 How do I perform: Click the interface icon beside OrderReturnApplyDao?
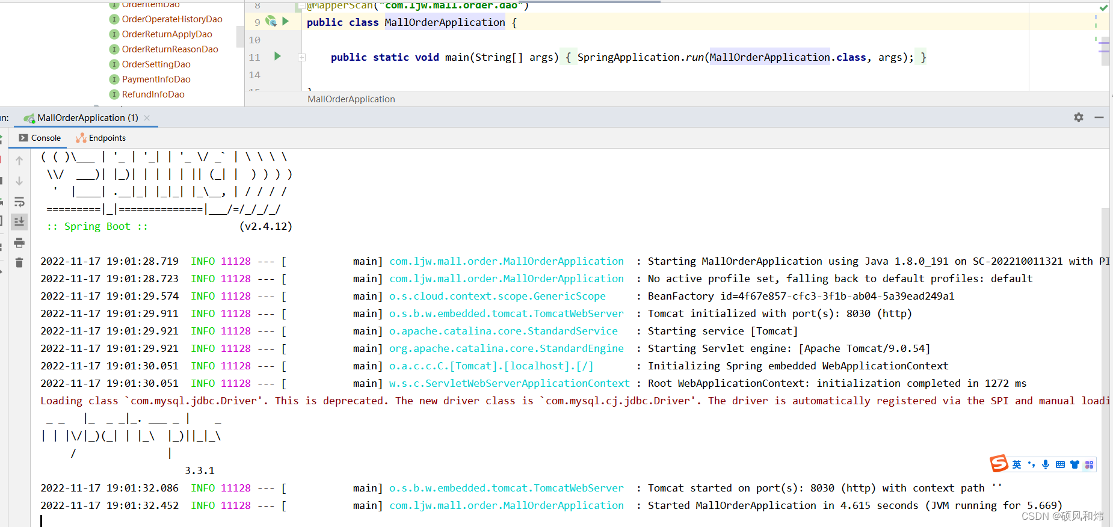pyautogui.click(x=114, y=34)
